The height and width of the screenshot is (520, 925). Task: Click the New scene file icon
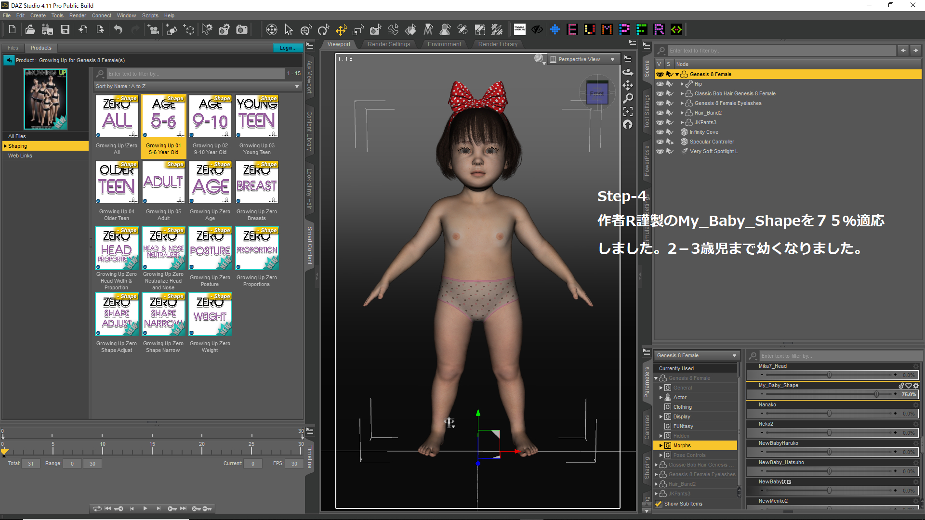click(12, 30)
